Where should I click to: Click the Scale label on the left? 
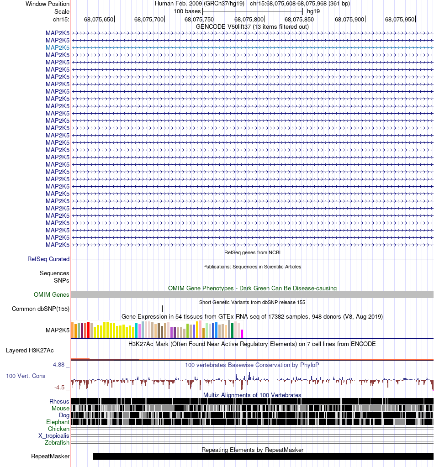click(x=62, y=11)
